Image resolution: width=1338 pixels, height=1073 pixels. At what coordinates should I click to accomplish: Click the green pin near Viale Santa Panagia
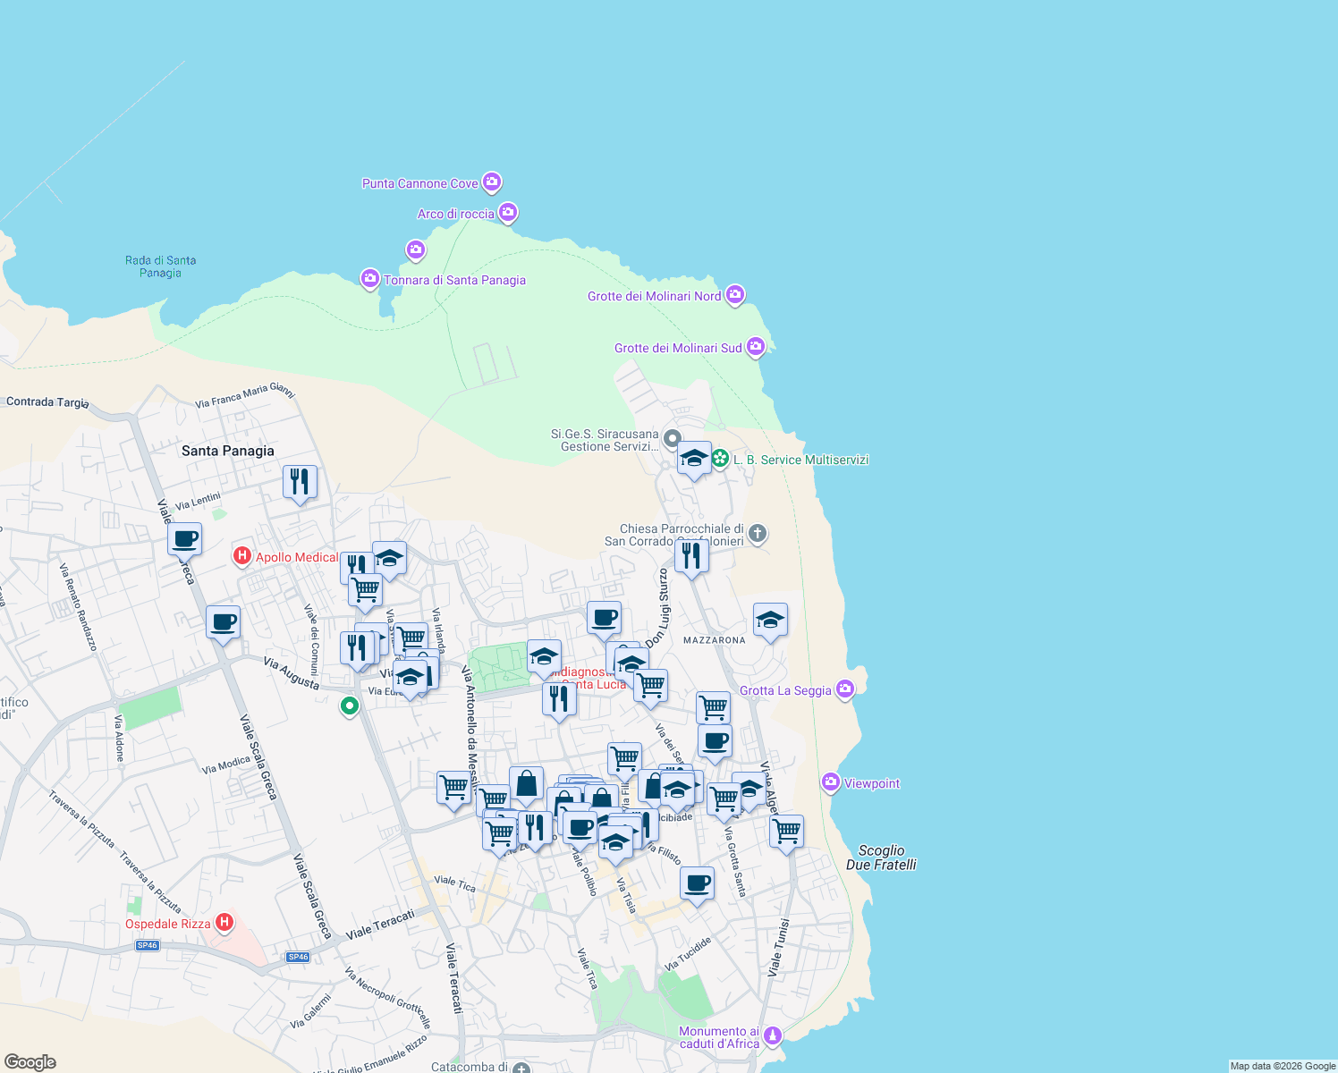(349, 705)
